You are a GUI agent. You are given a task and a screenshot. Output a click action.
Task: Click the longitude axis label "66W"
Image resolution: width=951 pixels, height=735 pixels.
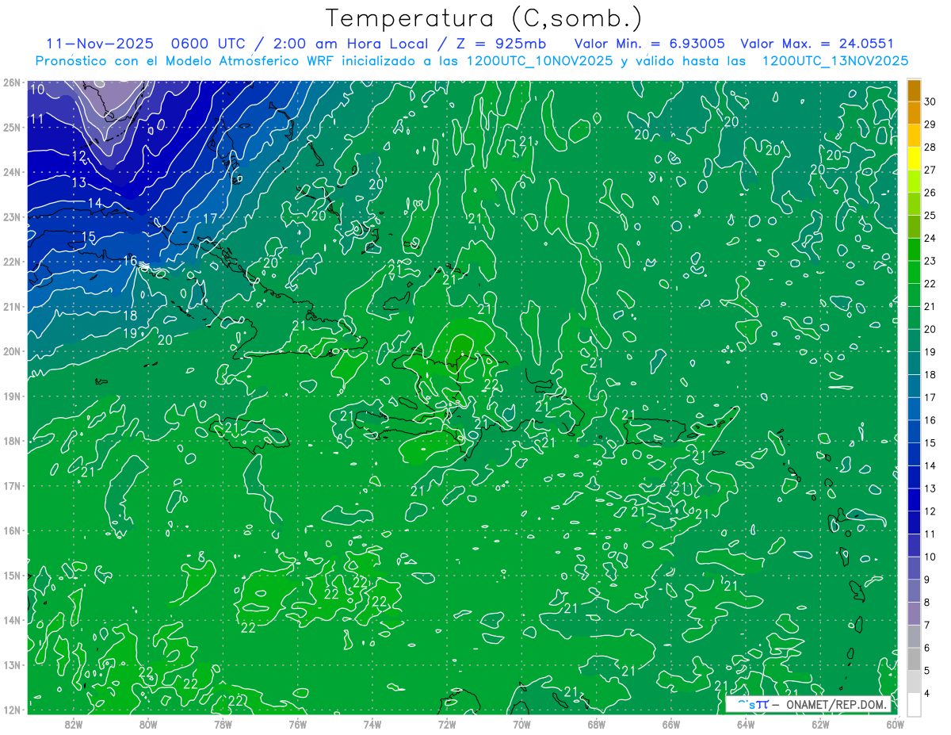pos(670,724)
